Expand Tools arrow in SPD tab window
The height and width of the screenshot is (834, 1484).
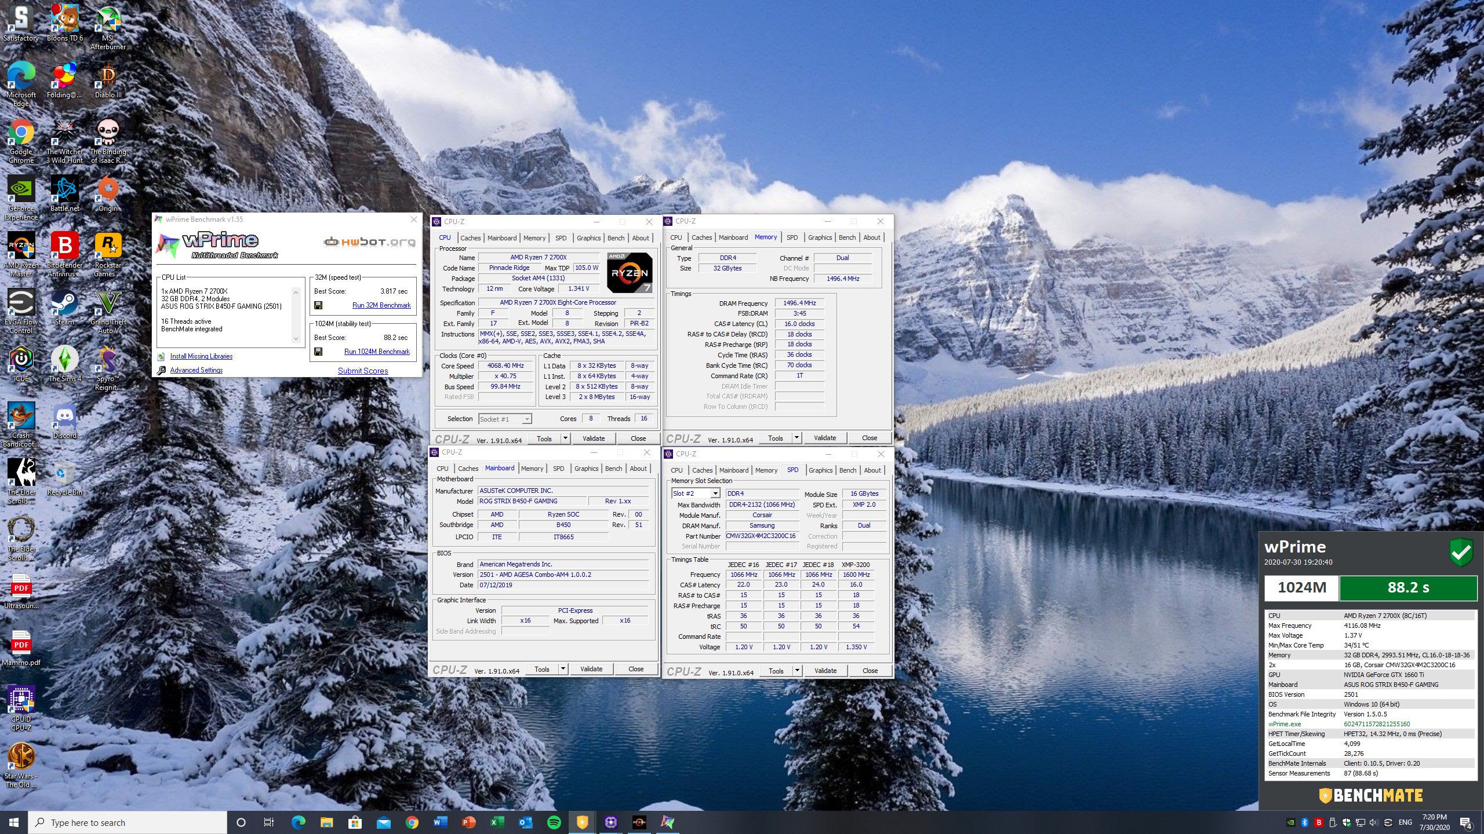coord(797,671)
